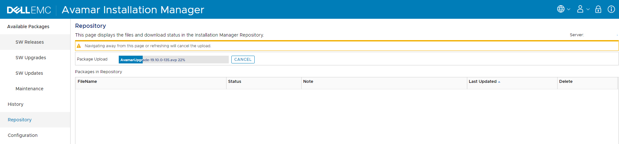Sort packages by Status column header

pyautogui.click(x=235, y=82)
